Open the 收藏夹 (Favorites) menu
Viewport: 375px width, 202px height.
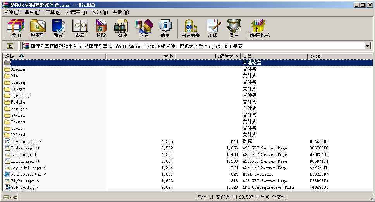76,12
